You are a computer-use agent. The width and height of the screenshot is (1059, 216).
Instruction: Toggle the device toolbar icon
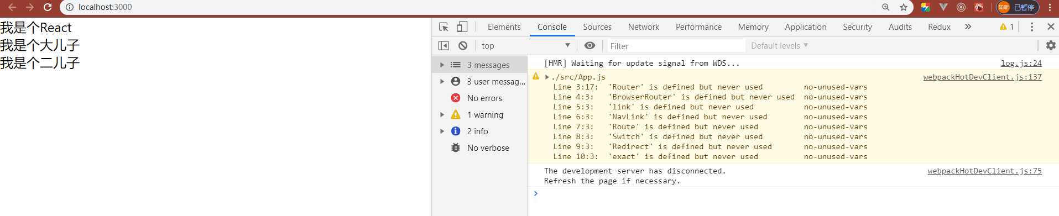pos(462,27)
